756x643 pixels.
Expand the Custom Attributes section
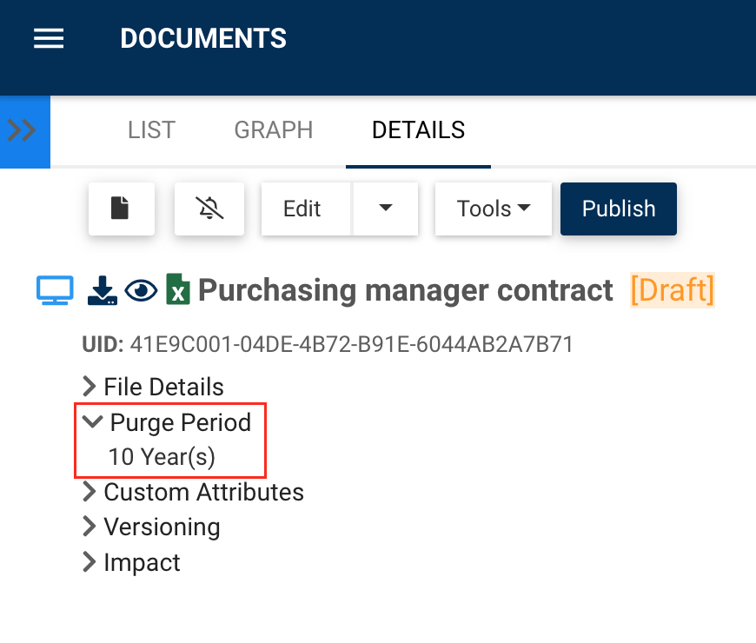point(193,493)
